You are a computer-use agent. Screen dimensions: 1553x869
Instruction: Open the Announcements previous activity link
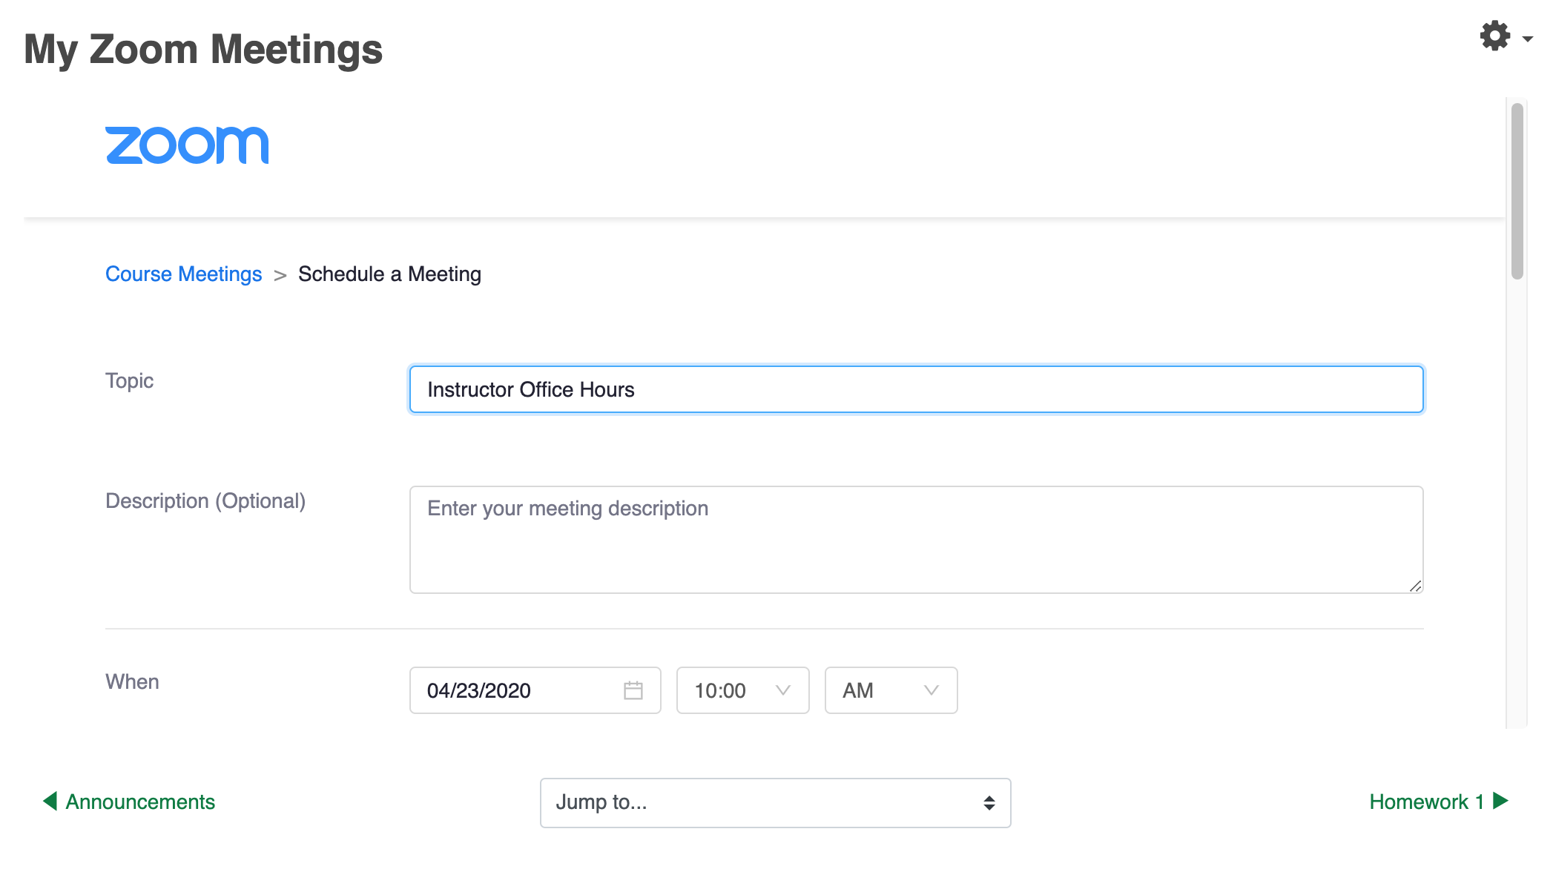point(140,802)
